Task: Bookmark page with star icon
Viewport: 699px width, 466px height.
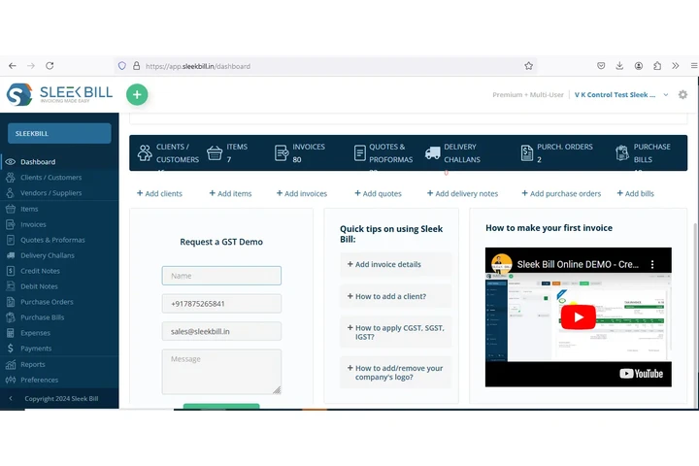Action: [x=528, y=66]
